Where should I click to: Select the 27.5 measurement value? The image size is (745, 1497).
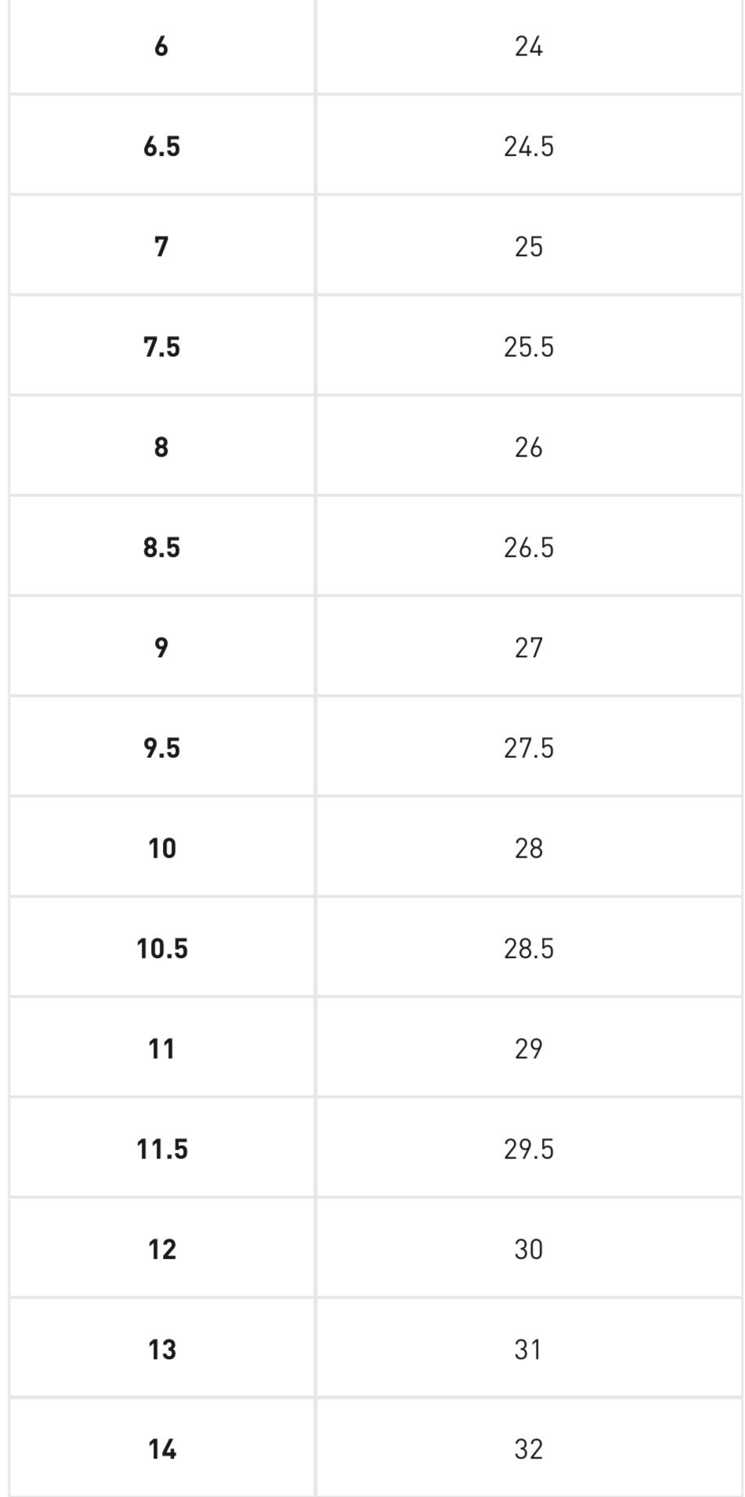529,748
